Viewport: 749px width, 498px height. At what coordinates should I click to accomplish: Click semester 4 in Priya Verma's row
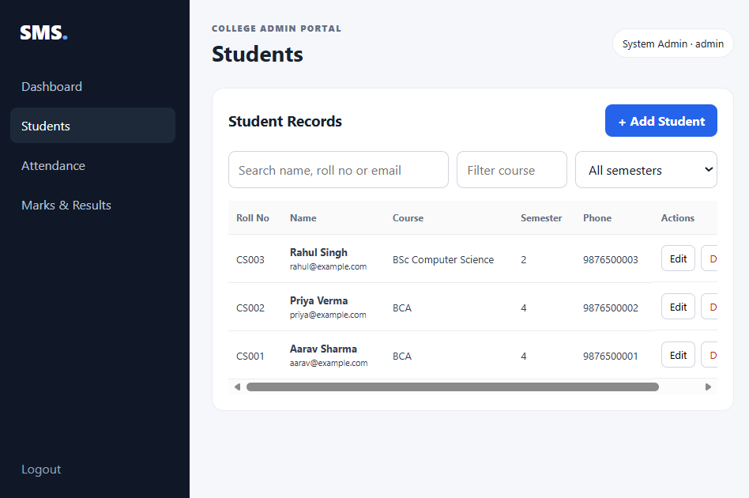524,307
